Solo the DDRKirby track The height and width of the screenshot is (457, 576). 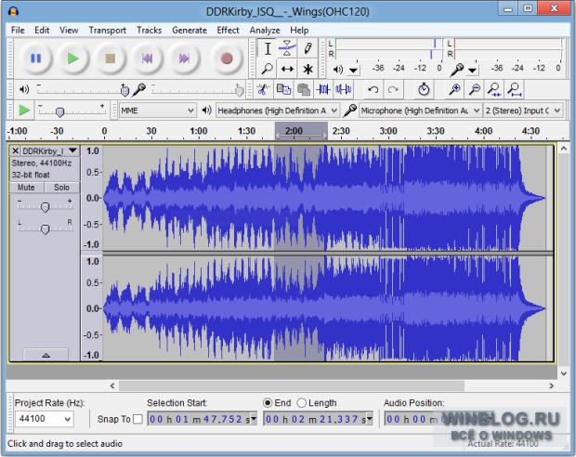point(61,188)
